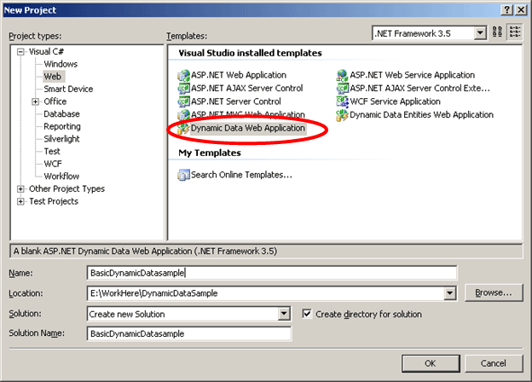Select the Dynamic Data Web Application icon

[x=183, y=128]
